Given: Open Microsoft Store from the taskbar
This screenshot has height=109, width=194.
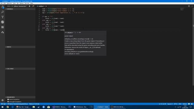Looking at the screenshot, I should 48,107.
